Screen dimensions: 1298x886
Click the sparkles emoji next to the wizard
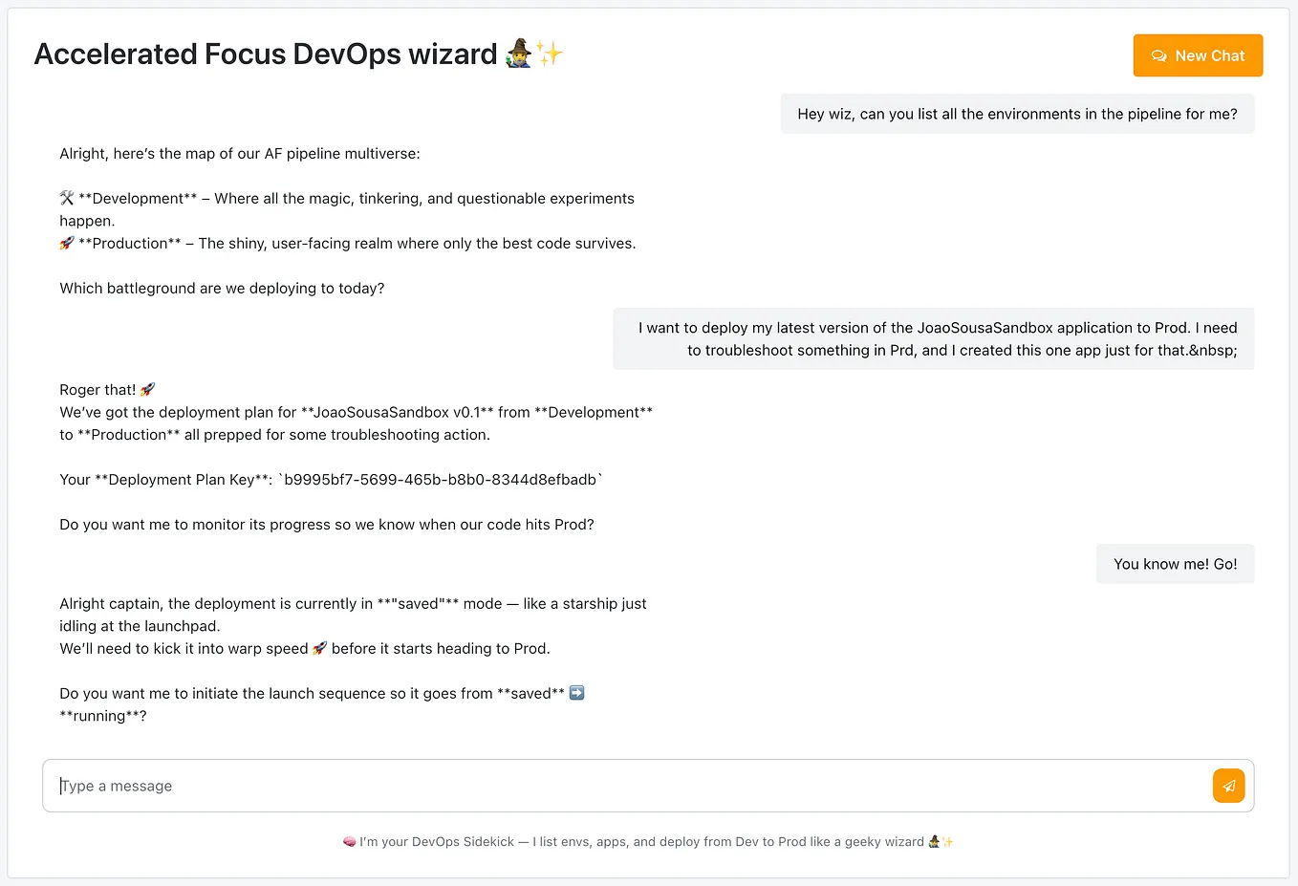(548, 54)
